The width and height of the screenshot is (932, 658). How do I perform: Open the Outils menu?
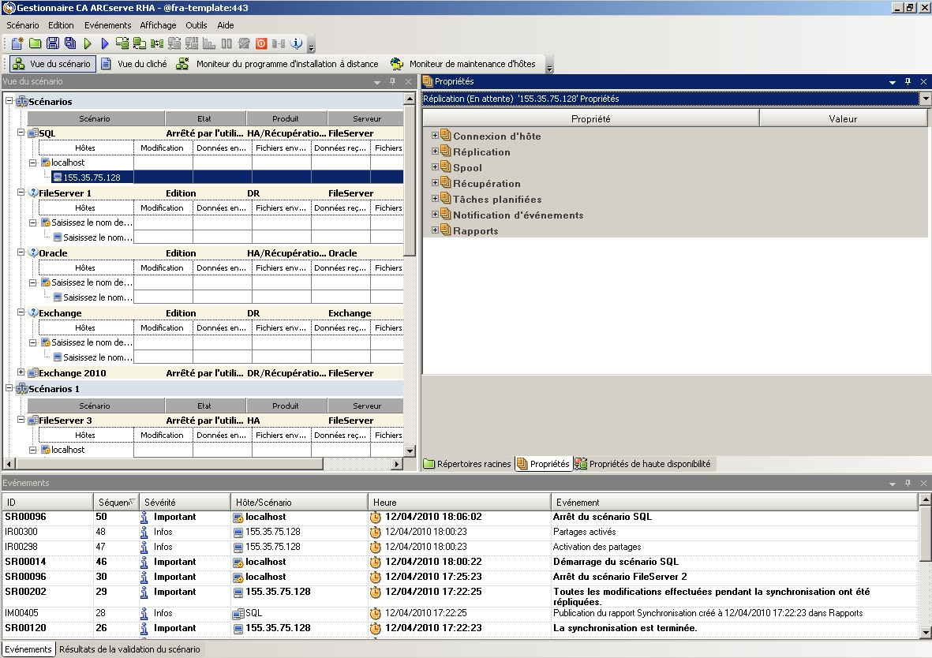click(x=197, y=25)
